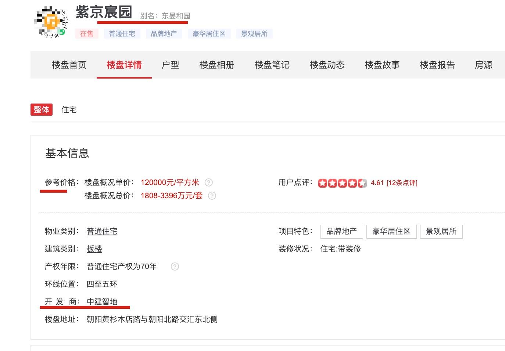
Task: Click the help icon beside 1808-3396万元/套
Action: pos(212,196)
